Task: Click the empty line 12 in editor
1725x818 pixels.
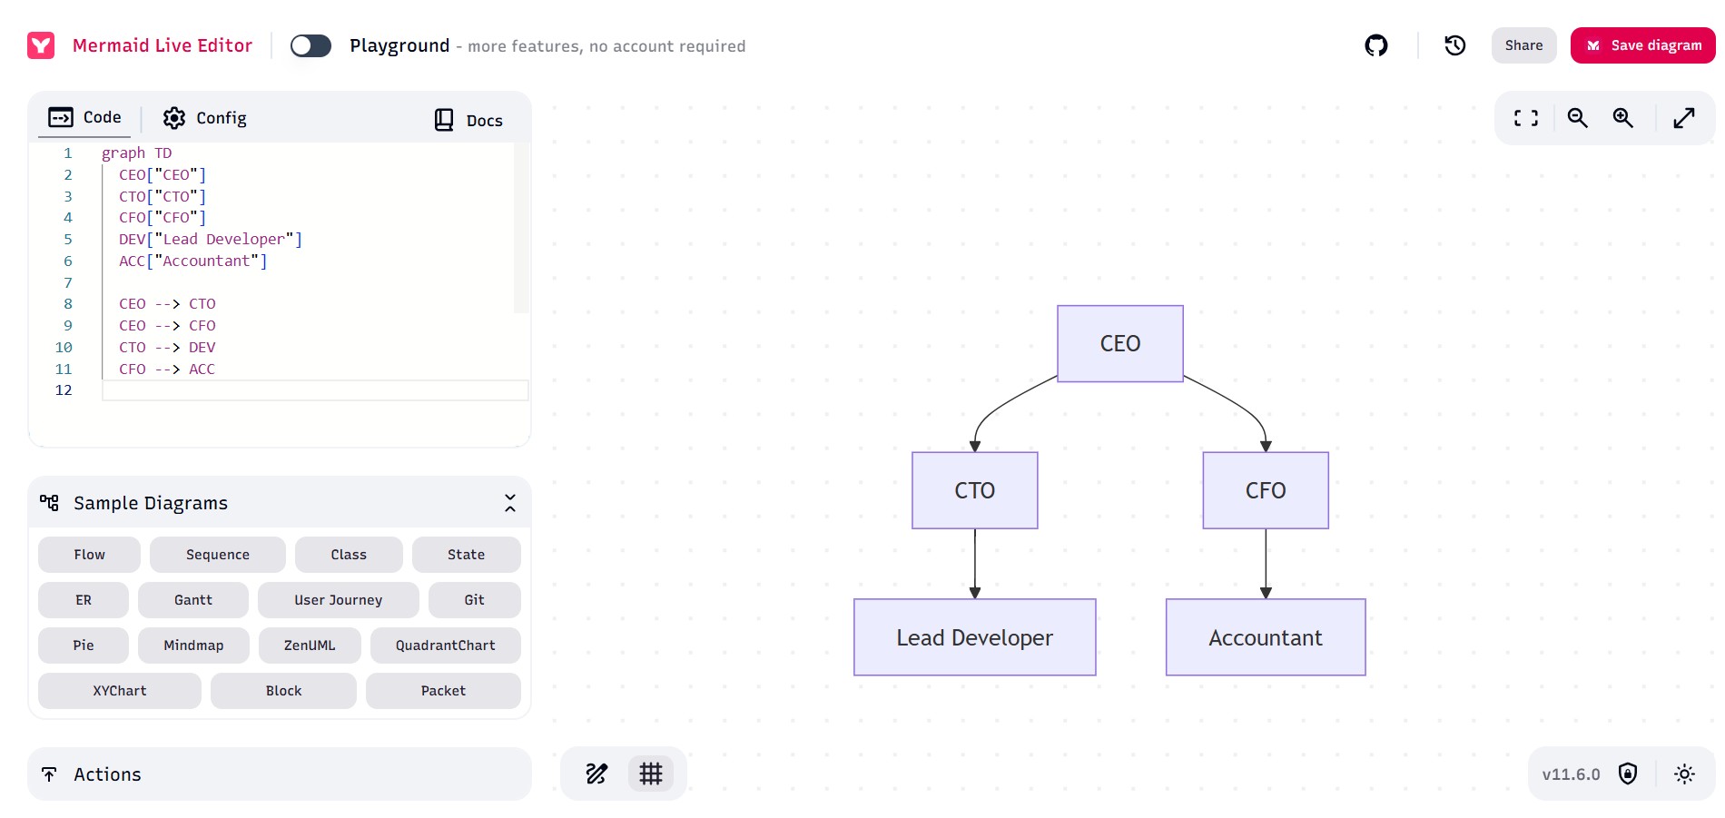Action: click(x=315, y=390)
